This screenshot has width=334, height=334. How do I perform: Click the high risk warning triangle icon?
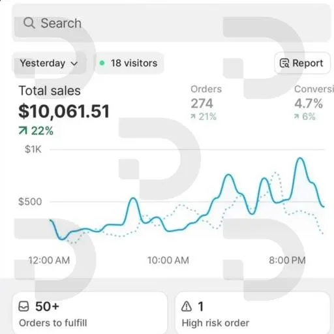point(187,307)
